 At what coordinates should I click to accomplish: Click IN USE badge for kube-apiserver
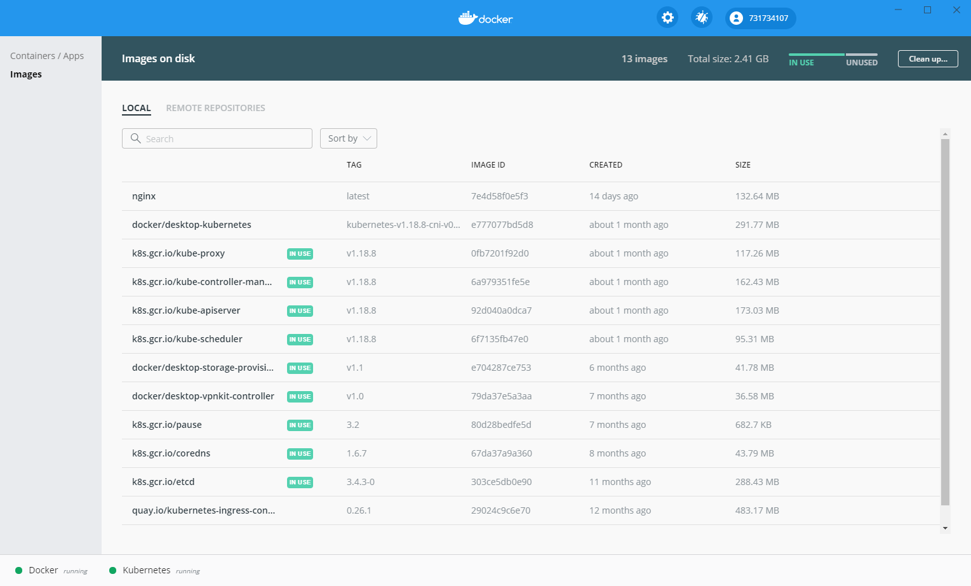pyautogui.click(x=300, y=311)
